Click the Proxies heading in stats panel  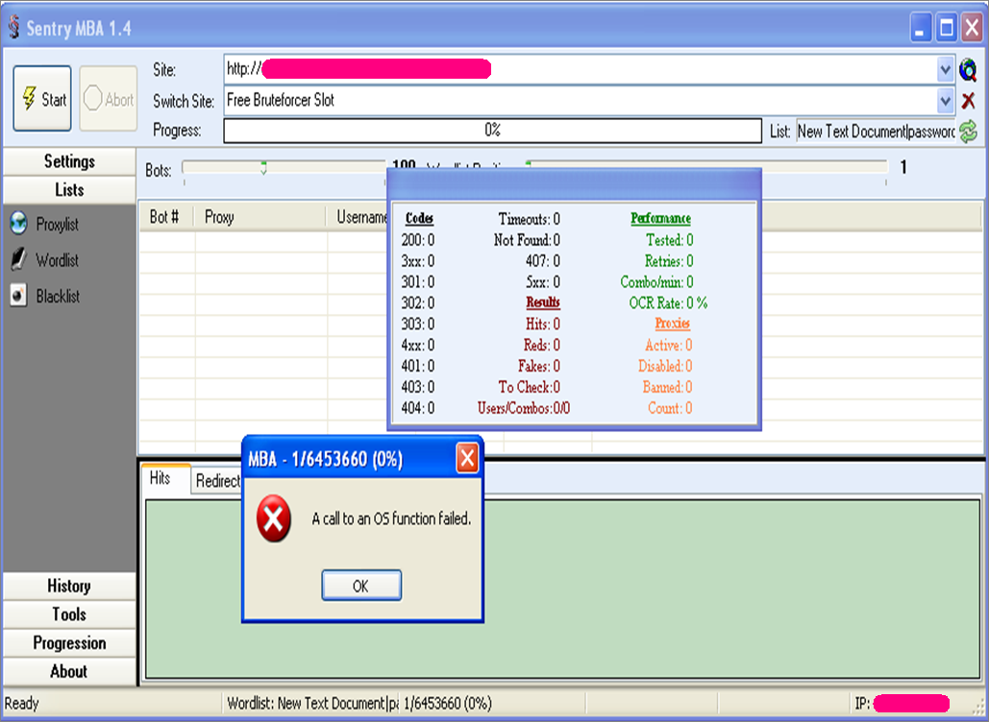click(673, 324)
